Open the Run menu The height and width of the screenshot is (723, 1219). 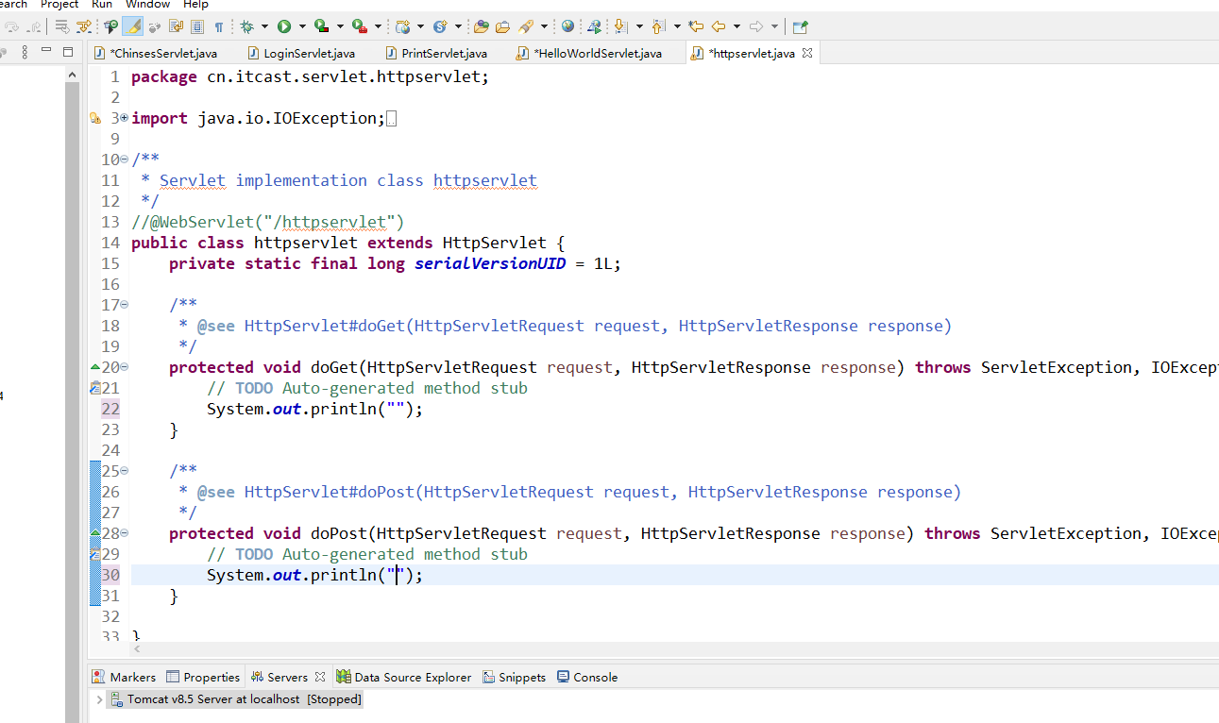tap(102, 5)
